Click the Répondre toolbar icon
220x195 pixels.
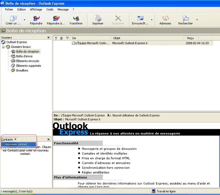click(36, 19)
